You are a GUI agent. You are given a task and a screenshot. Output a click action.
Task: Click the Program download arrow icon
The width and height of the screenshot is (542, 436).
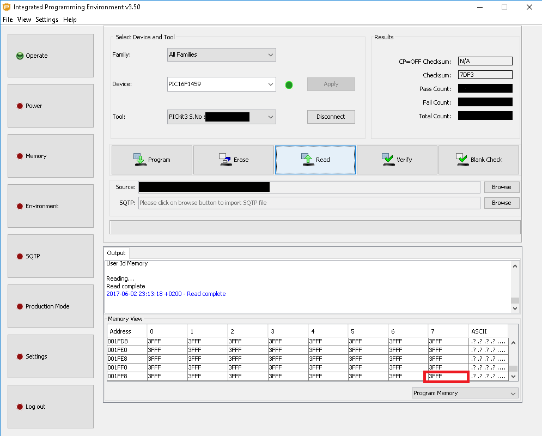(139, 160)
